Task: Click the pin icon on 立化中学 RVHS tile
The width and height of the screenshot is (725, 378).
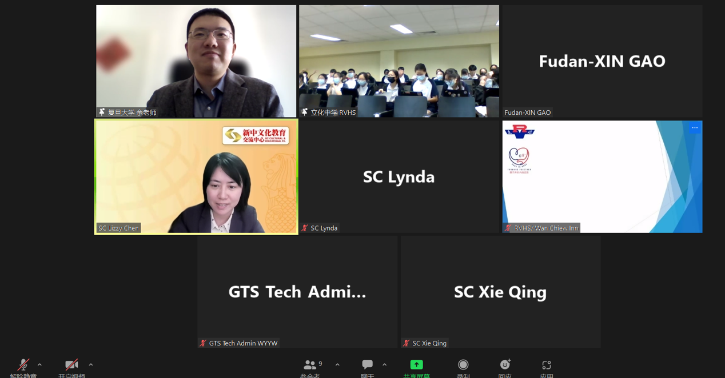Action: [x=304, y=112]
